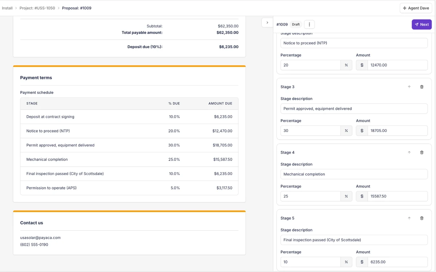
Task: Edit the Notice to proceed (NTP) description field
Action: (x=354, y=43)
